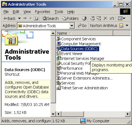Image resolution: width=132 pixels, height=125 pixels.
Task: Click the Go button
Action: pyautogui.click(x=82, y=26)
